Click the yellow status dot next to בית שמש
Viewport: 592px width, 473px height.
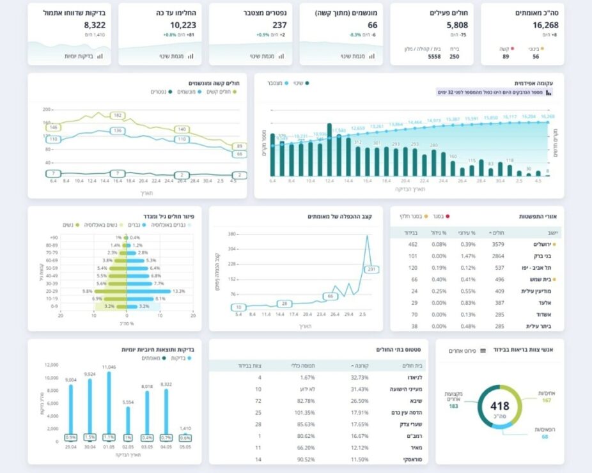(x=554, y=279)
